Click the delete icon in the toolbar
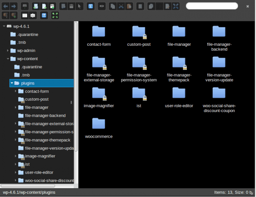 pos(140,6)
